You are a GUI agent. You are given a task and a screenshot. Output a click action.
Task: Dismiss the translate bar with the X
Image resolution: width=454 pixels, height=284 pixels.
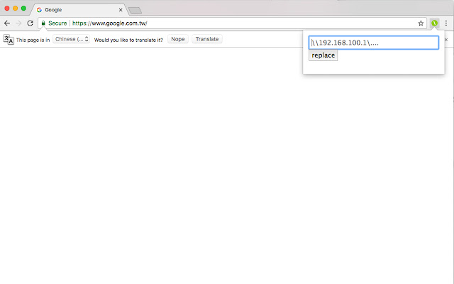(446, 40)
